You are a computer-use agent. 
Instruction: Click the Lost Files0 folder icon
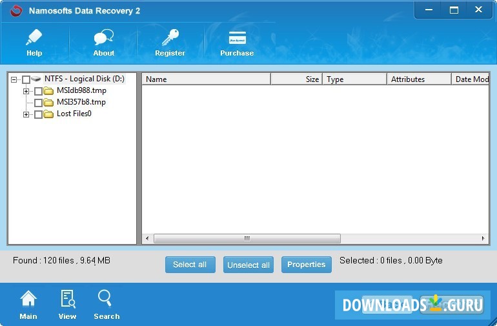pos(48,114)
